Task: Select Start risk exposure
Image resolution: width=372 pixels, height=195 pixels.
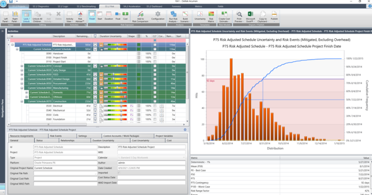Action: (x=100, y=16)
